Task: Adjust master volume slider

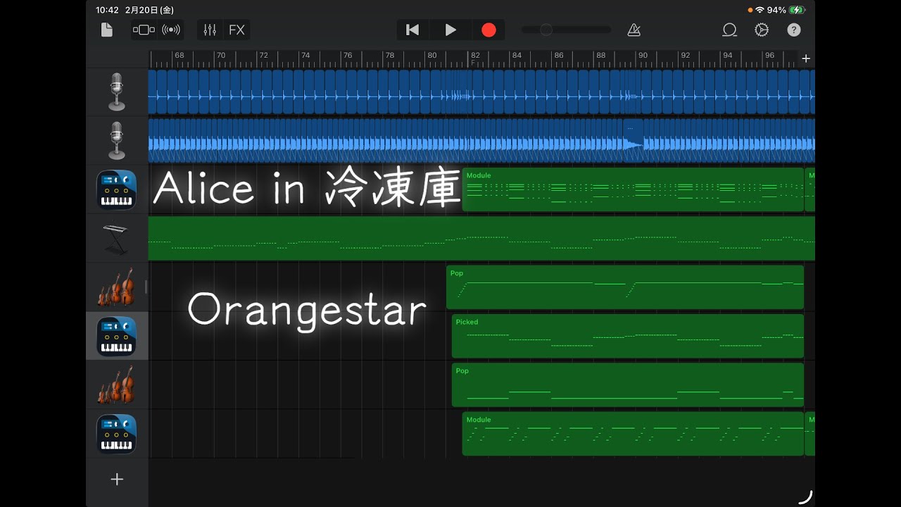Action: click(567, 30)
